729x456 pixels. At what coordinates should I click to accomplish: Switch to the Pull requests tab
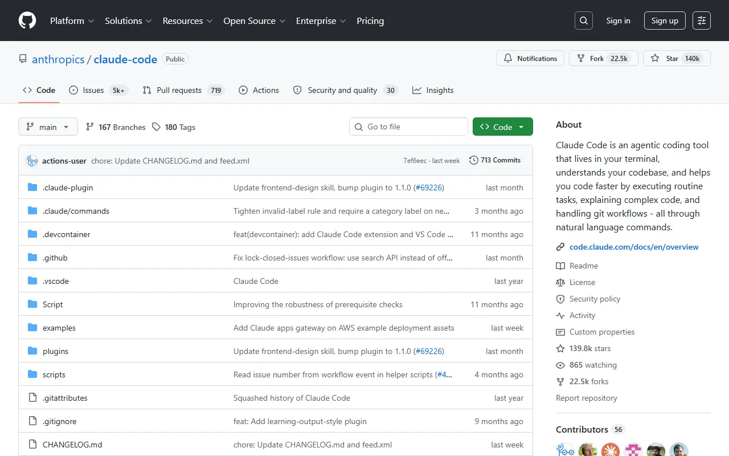click(183, 90)
